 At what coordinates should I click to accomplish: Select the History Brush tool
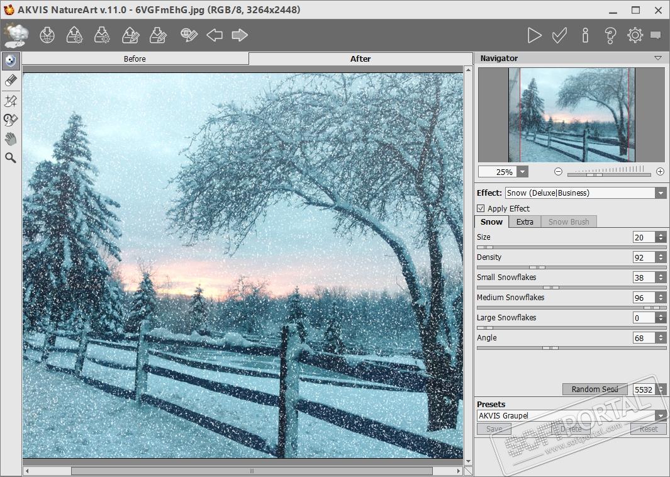point(11,120)
